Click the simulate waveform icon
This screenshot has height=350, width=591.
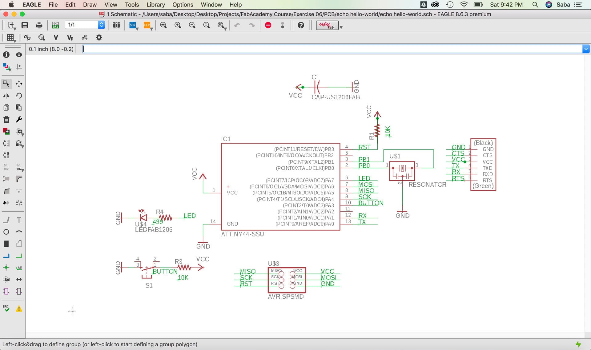[27, 38]
